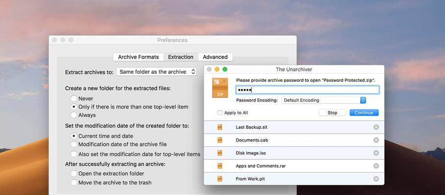Click the ZIP archive icon

220,88
